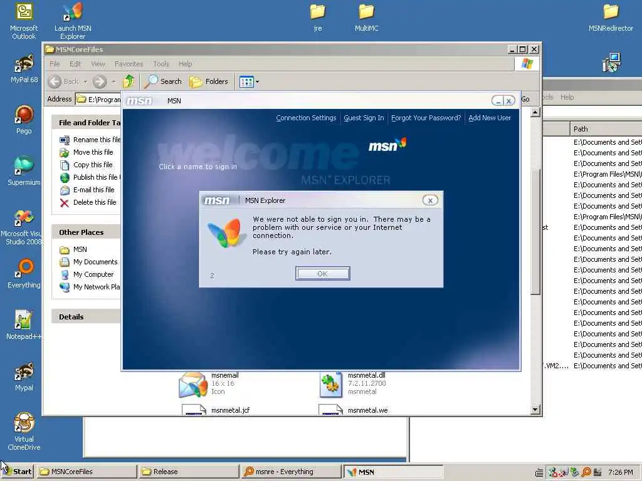642x481 pixels.
Task: Open Connection Settings link
Action: pyautogui.click(x=306, y=118)
